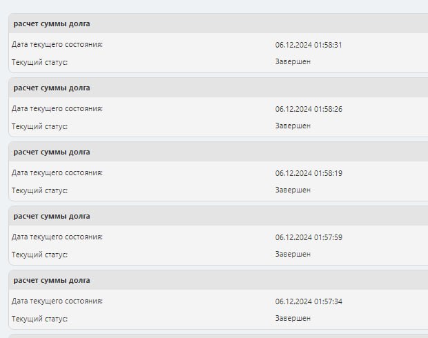Click the timestamp 06.12.2024 01:57:34
This screenshot has height=338, width=428.
(309, 301)
